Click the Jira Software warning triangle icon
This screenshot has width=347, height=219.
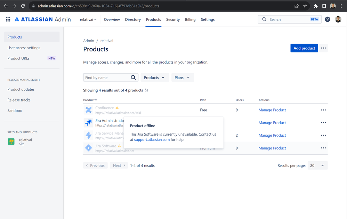coord(119,146)
